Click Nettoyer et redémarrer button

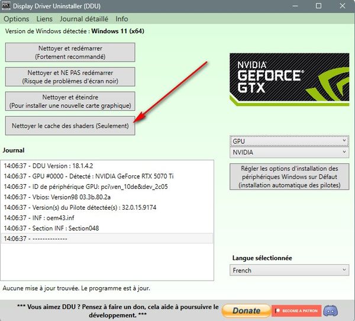(70, 52)
